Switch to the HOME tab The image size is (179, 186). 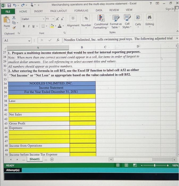[x=23, y=11]
